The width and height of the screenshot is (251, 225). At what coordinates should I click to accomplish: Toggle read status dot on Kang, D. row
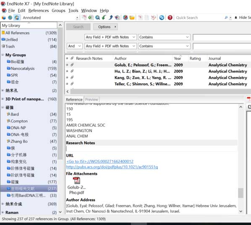click(67, 78)
